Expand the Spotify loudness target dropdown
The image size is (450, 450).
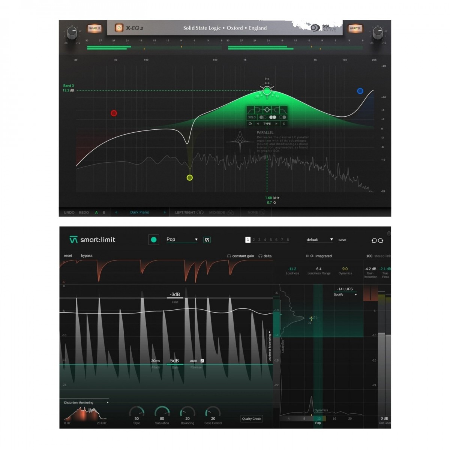click(x=345, y=295)
